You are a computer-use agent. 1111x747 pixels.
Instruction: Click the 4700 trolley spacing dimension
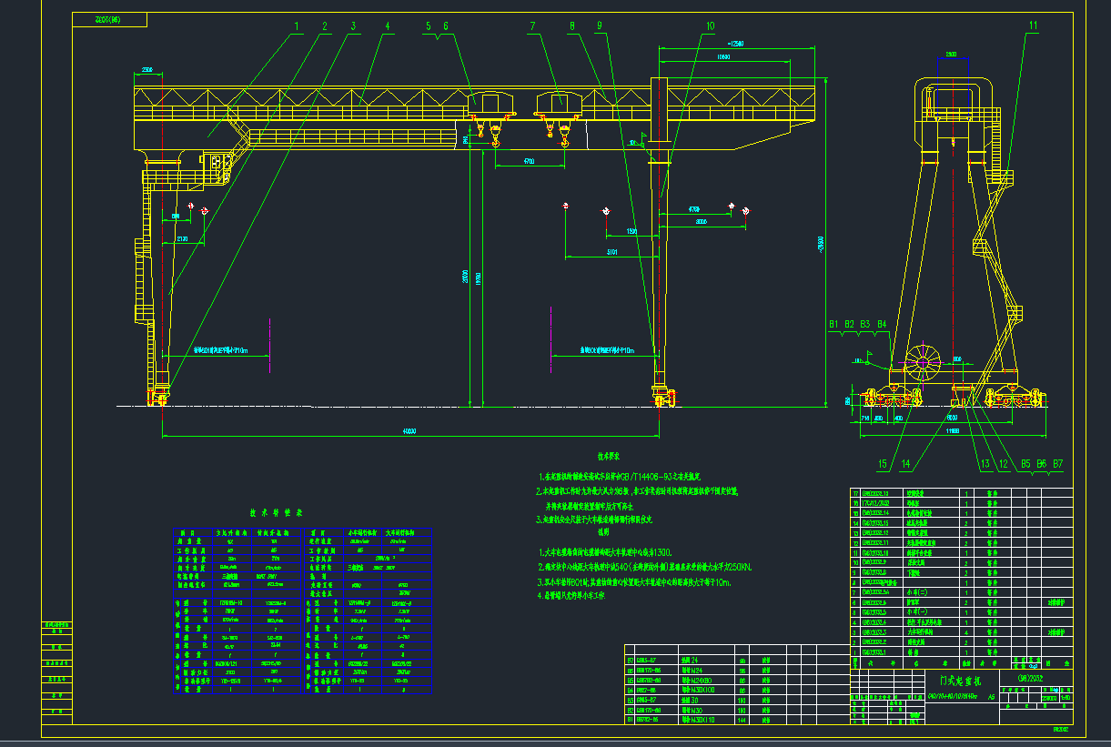pos(528,161)
